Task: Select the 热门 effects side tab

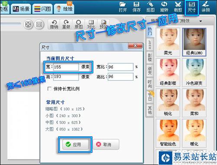Action: click(x=150, y=32)
